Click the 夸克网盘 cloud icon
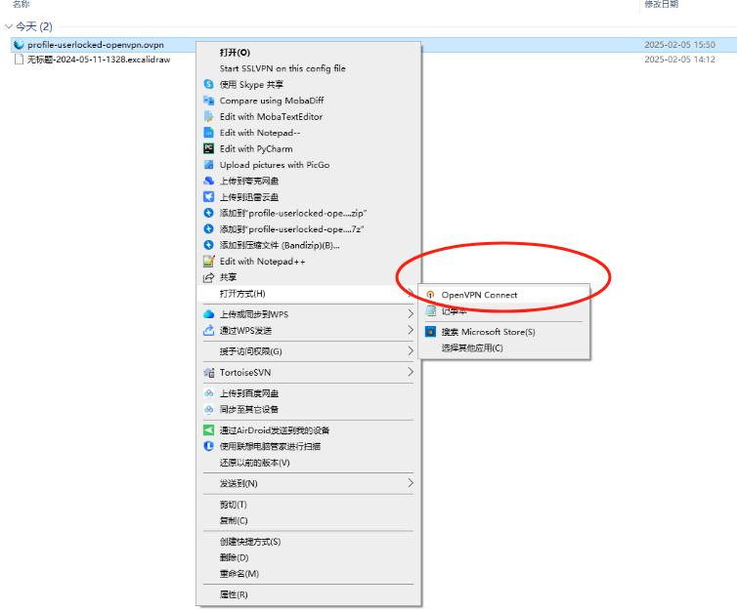 click(x=209, y=181)
